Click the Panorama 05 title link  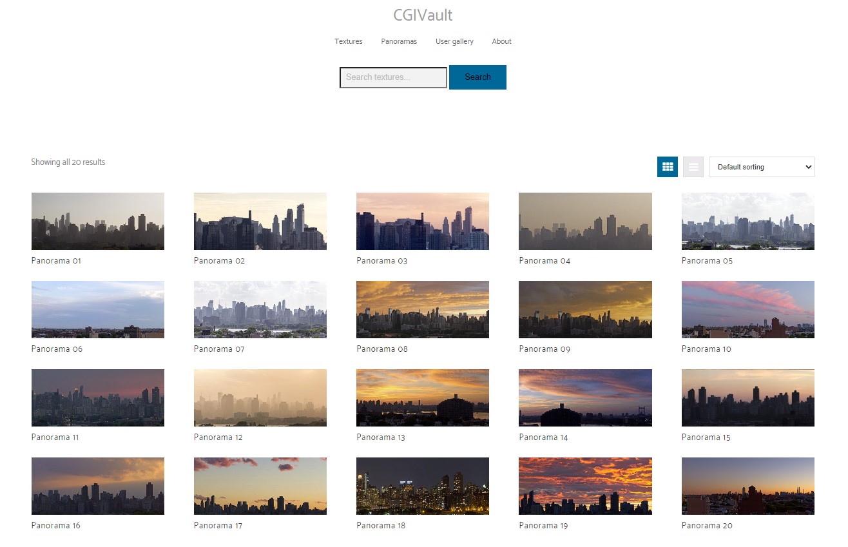(707, 261)
